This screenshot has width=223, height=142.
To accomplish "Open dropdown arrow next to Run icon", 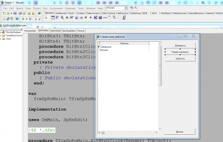I will 27,19.
